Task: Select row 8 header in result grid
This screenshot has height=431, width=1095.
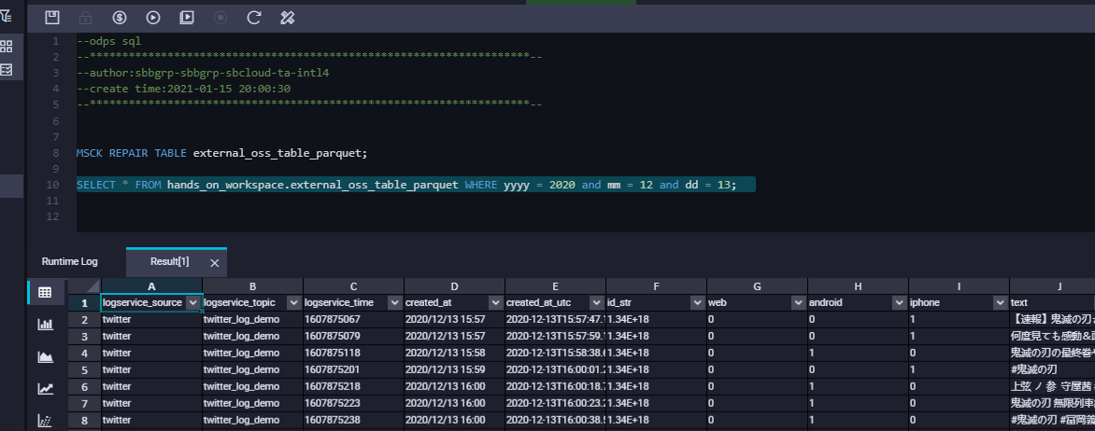Action: pos(84,420)
